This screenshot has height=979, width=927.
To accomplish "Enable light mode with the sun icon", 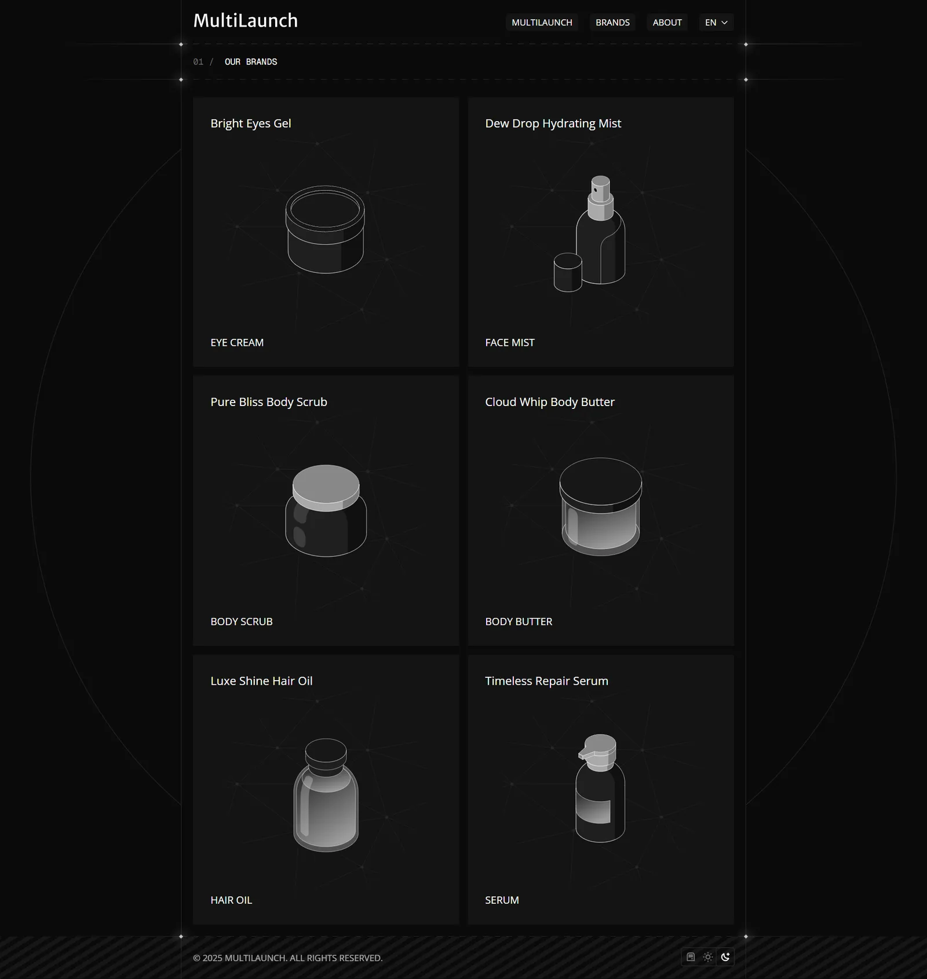I will [x=708, y=957].
